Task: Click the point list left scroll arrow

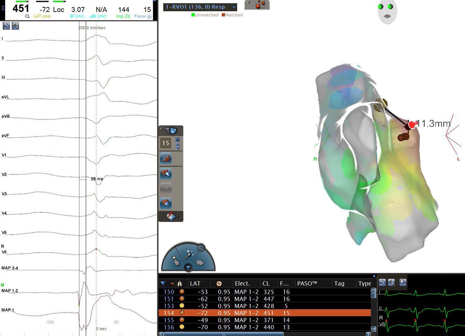Action: pos(161,334)
